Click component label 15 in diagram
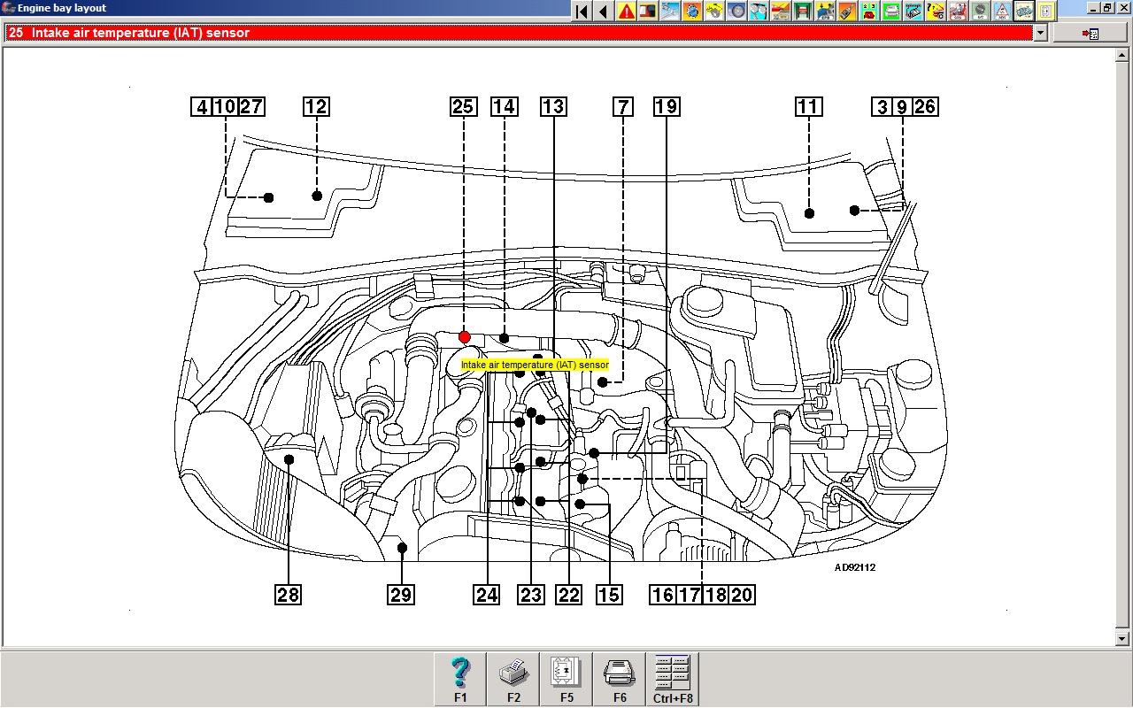Image resolution: width=1133 pixels, height=708 pixels. pyautogui.click(x=608, y=595)
